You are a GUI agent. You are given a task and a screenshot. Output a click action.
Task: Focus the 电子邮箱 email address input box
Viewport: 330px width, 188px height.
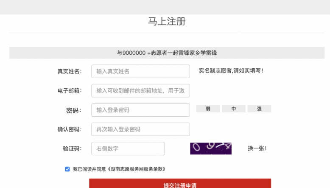pyautogui.click(x=140, y=90)
